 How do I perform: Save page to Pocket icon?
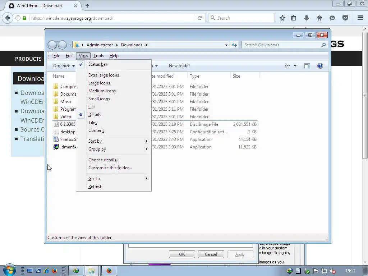345,18
